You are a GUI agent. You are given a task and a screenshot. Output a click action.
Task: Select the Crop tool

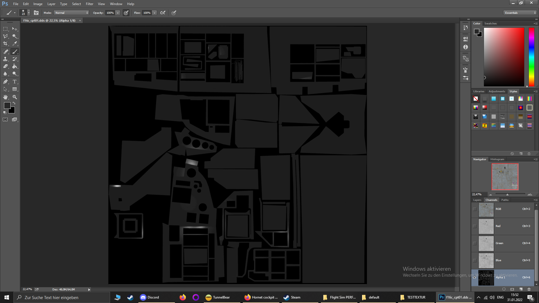click(x=5, y=43)
